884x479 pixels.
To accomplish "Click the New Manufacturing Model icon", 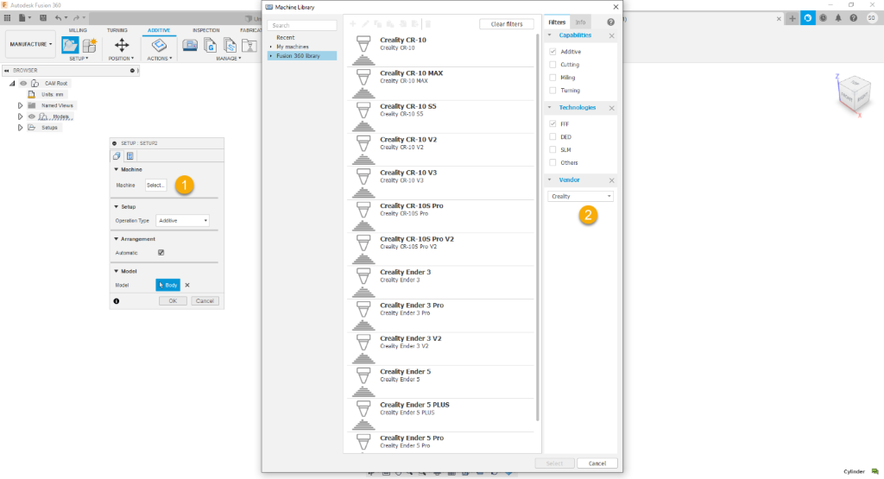I will (90, 46).
